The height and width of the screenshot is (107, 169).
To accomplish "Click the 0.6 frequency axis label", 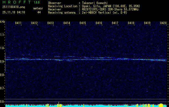I will coord(2,102).
